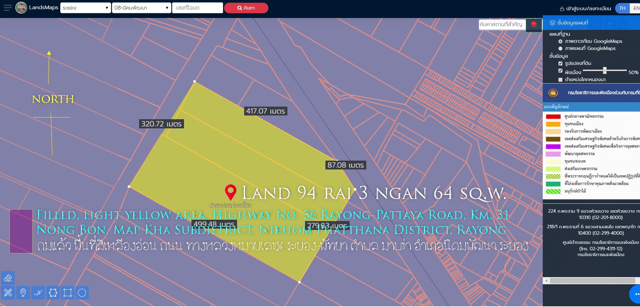The width and height of the screenshot is (640, 307).
Task: Select the circle drawing tool
Action: pos(82,293)
